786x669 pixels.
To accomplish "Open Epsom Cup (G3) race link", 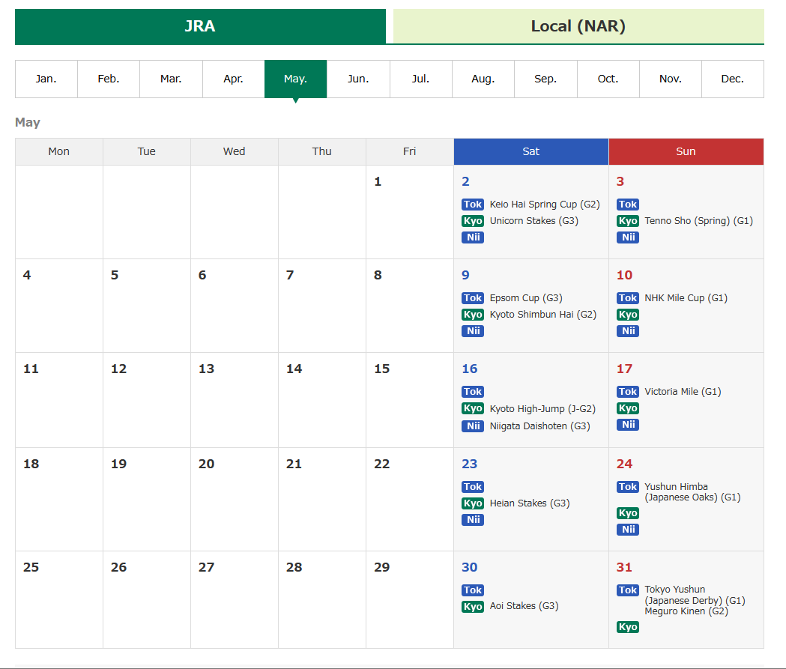I will 526,298.
